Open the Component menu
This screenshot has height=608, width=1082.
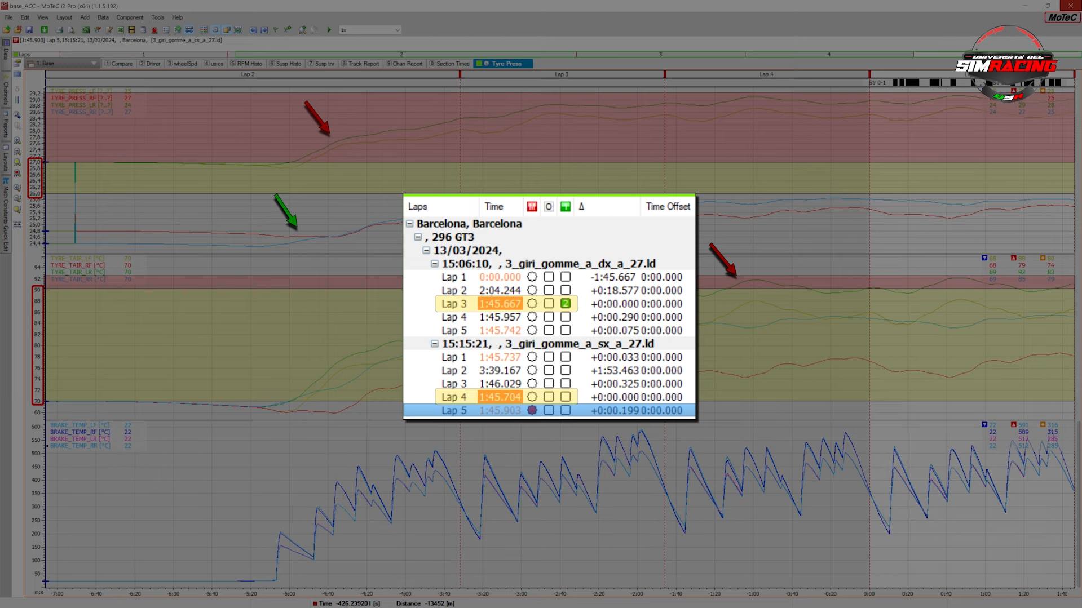(x=130, y=17)
